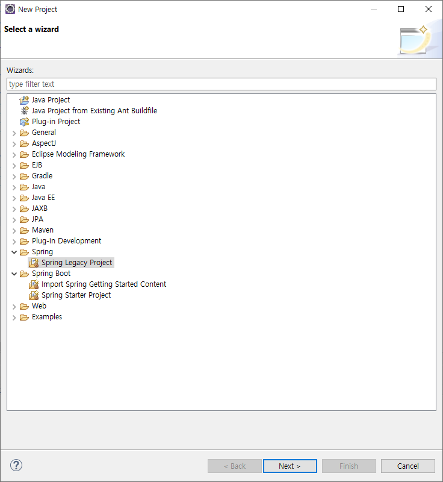
Task: Expand the AspectJ category
Action: pos(14,144)
